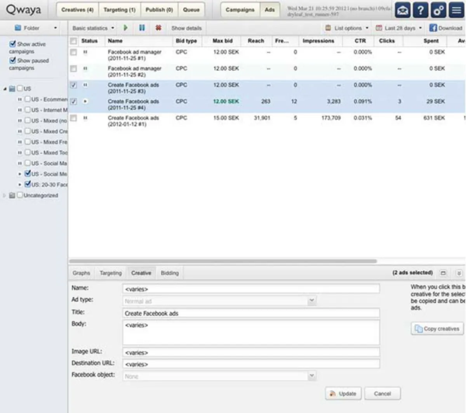Image resolution: width=466 pixels, height=413 pixels.
Task: Open settings gears icon
Action: coord(438,10)
